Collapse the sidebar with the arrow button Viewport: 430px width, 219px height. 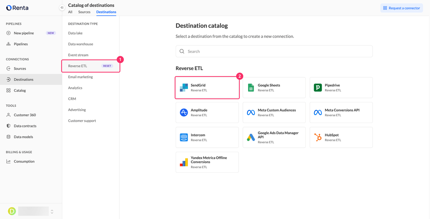pos(62,8)
